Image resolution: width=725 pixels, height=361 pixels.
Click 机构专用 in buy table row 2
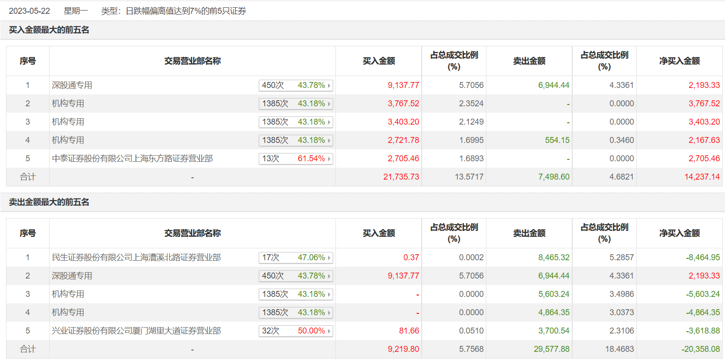pos(68,104)
